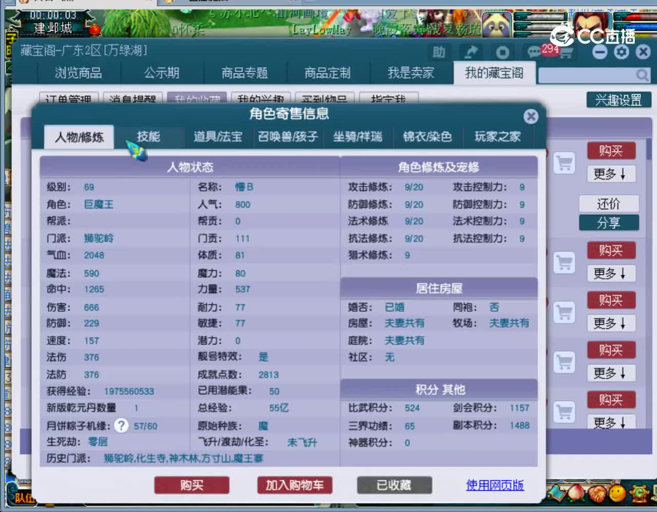The width and height of the screenshot is (657, 512).
Task: Open the gear settings icon of 藏宝阁 window
Action: (622, 52)
